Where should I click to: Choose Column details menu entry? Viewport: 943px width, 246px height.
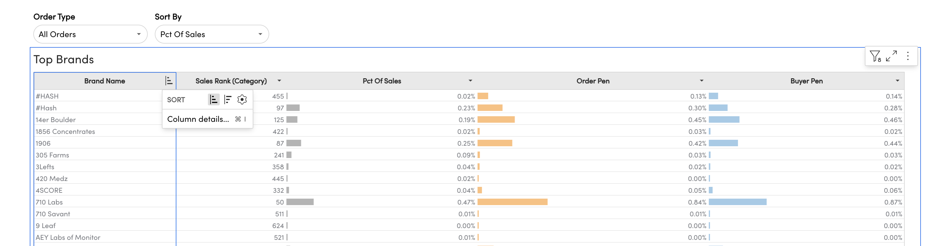click(207, 119)
